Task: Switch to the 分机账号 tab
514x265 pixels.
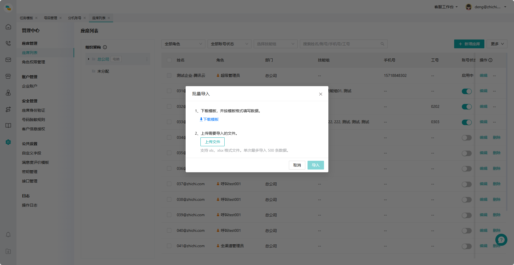Action: 75,18
